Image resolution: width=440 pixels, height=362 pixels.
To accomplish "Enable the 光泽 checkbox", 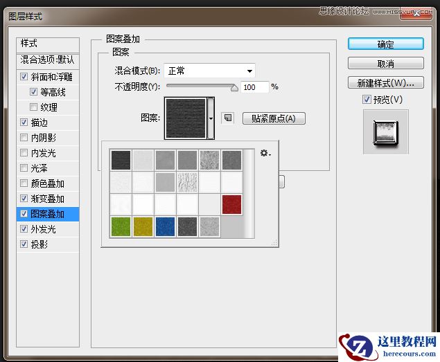I will [x=24, y=168].
